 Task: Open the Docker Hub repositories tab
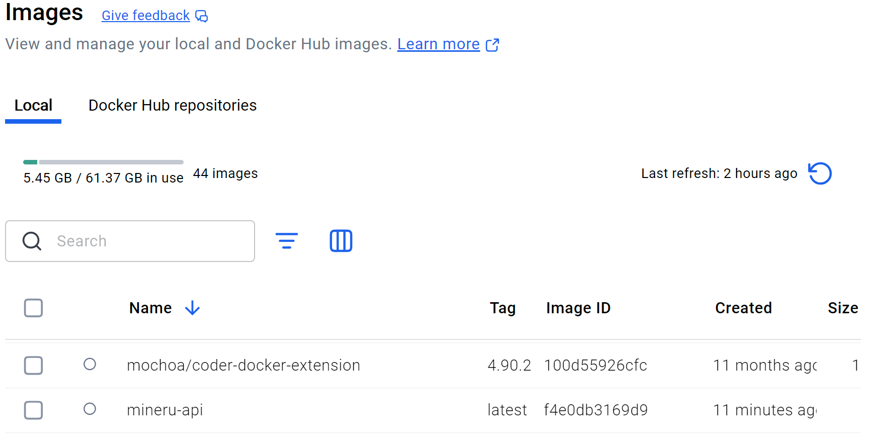tap(173, 106)
